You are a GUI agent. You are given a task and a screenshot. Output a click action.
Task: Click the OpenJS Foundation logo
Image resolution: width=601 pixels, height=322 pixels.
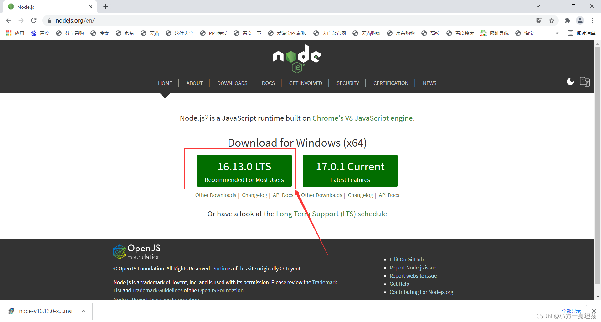[x=137, y=252]
